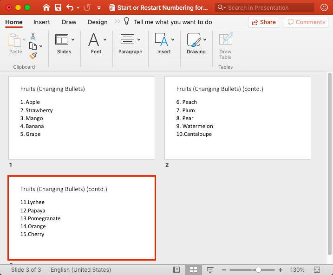
Task: Click the Fit slide to window icon
Action: click(317, 270)
